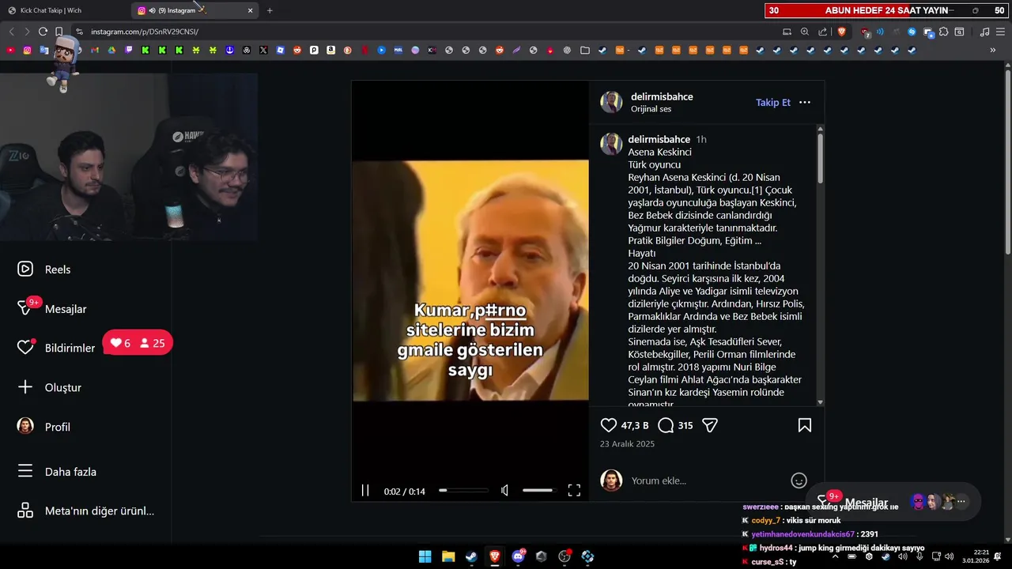
Task: Click Oluştur to create a post
Action: click(49, 387)
